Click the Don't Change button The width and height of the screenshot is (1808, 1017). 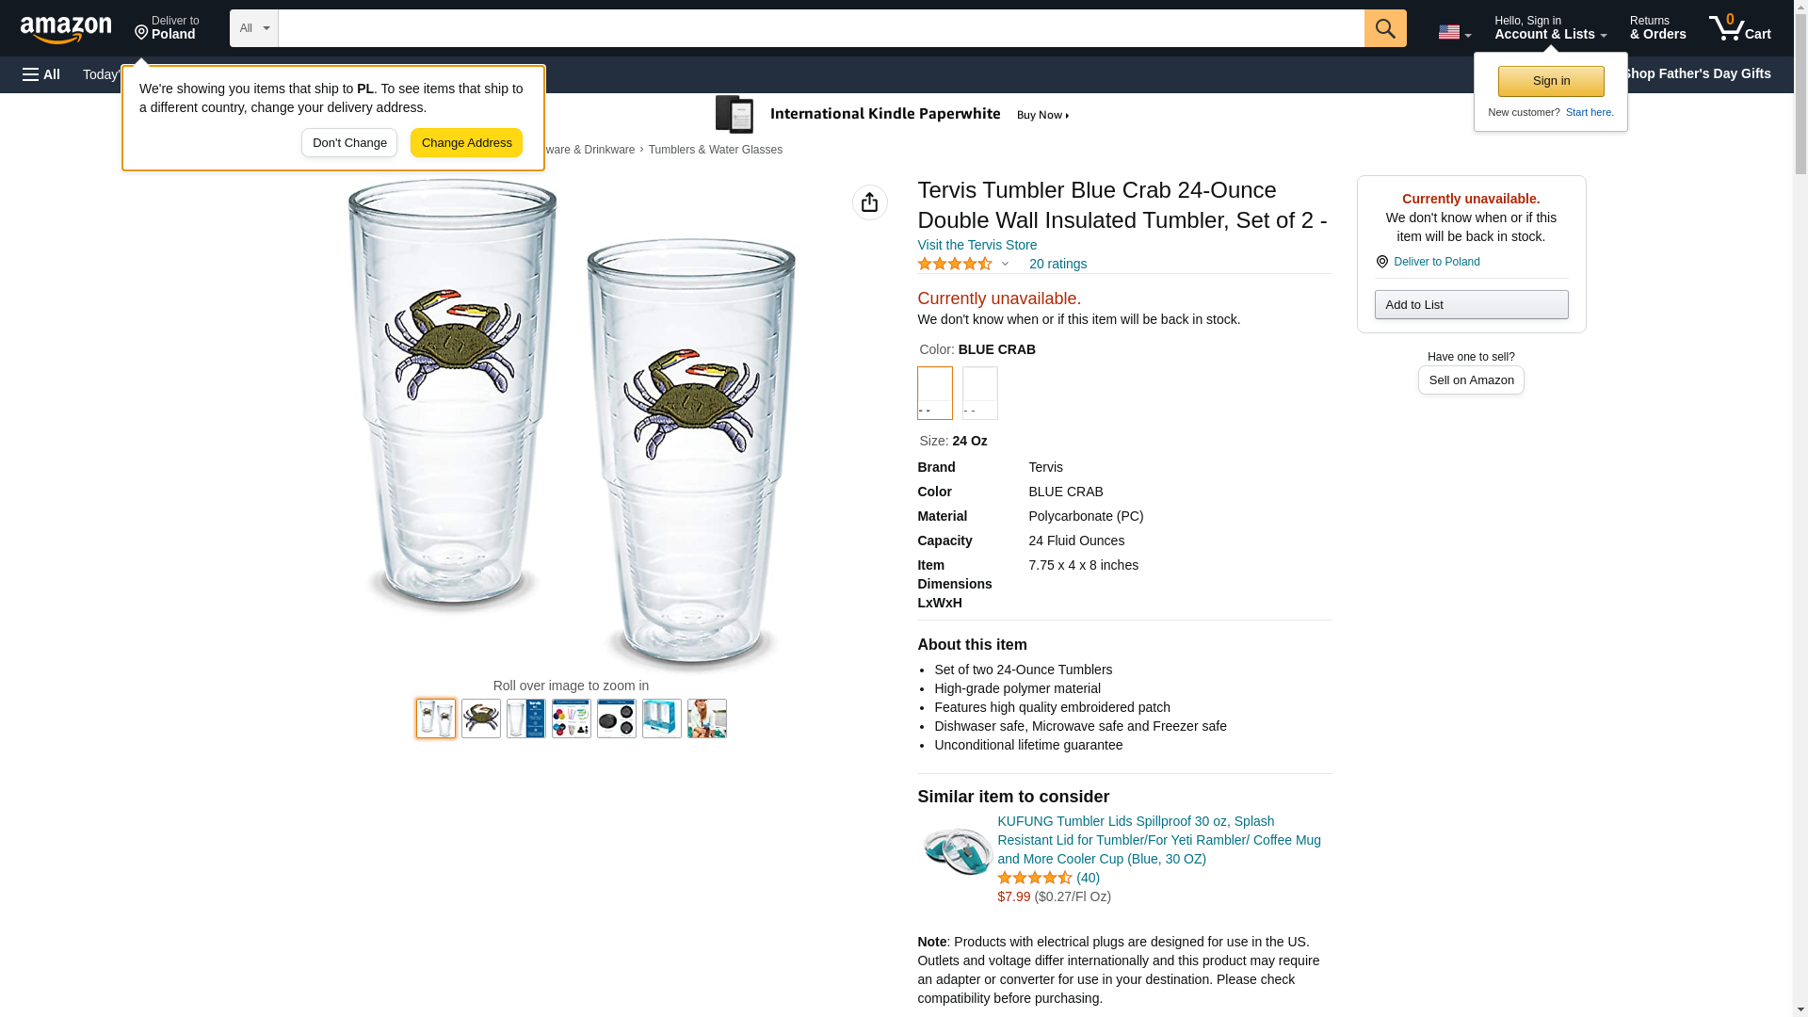click(x=349, y=143)
